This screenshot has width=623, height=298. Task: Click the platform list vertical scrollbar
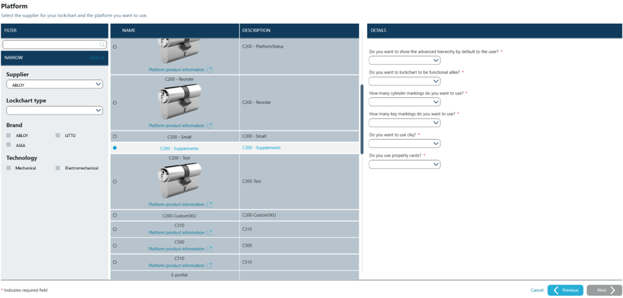click(362, 119)
